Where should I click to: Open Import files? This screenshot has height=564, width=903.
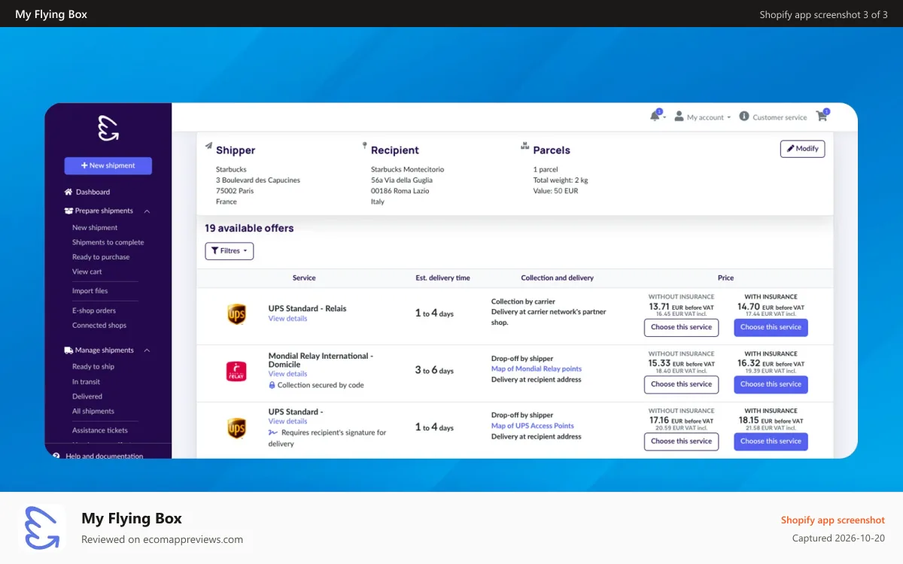[90, 291]
